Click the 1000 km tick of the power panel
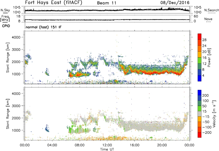This screenshot has width=219, height=151. click(x=16, y=74)
